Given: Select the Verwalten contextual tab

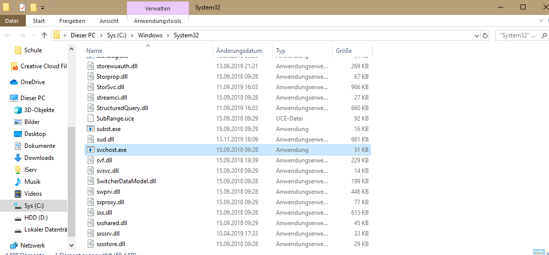Looking at the screenshot, I should click(157, 8).
